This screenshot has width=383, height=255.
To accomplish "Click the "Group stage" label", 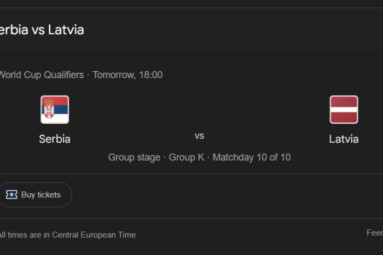I will [134, 158].
